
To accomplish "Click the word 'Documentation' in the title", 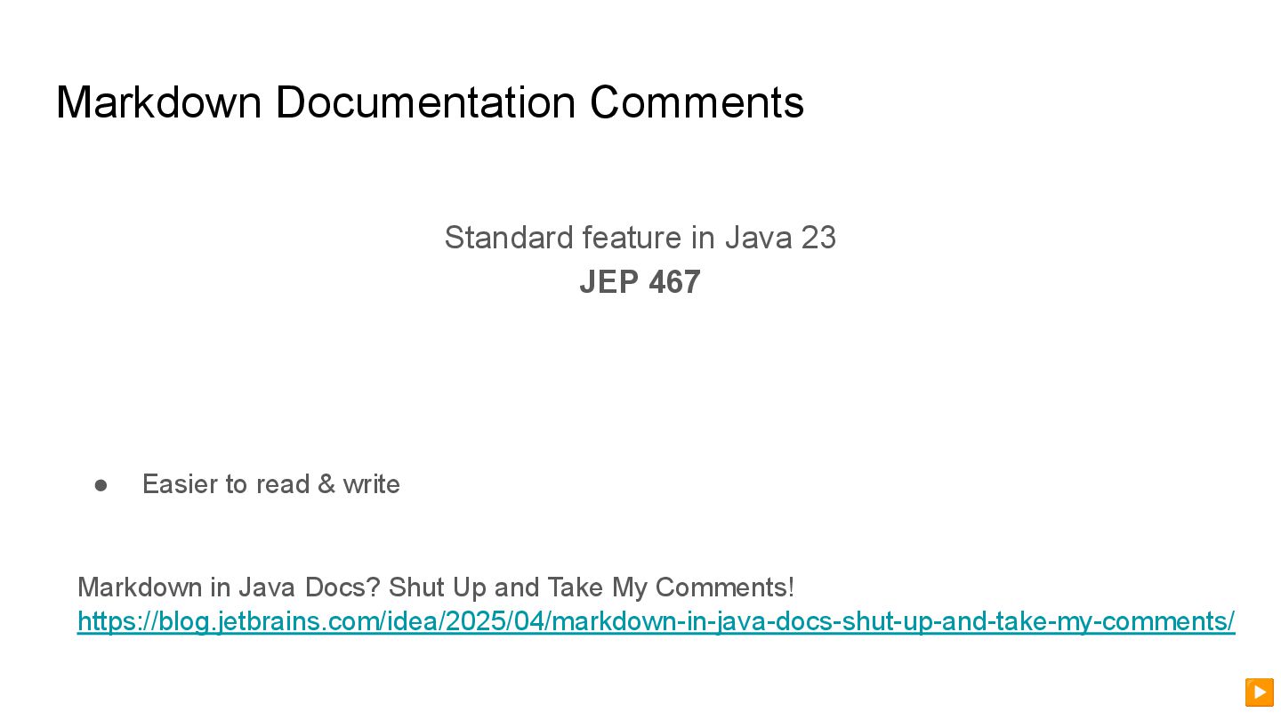I will (x=425, y=102).
